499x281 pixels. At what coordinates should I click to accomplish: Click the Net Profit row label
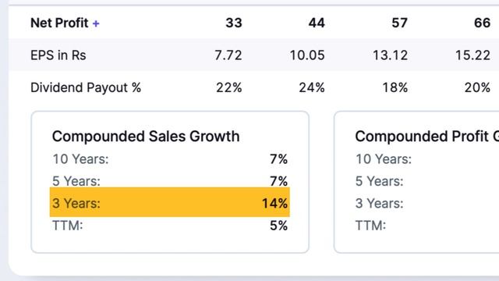pyautogui.click(x=59, y=23)
